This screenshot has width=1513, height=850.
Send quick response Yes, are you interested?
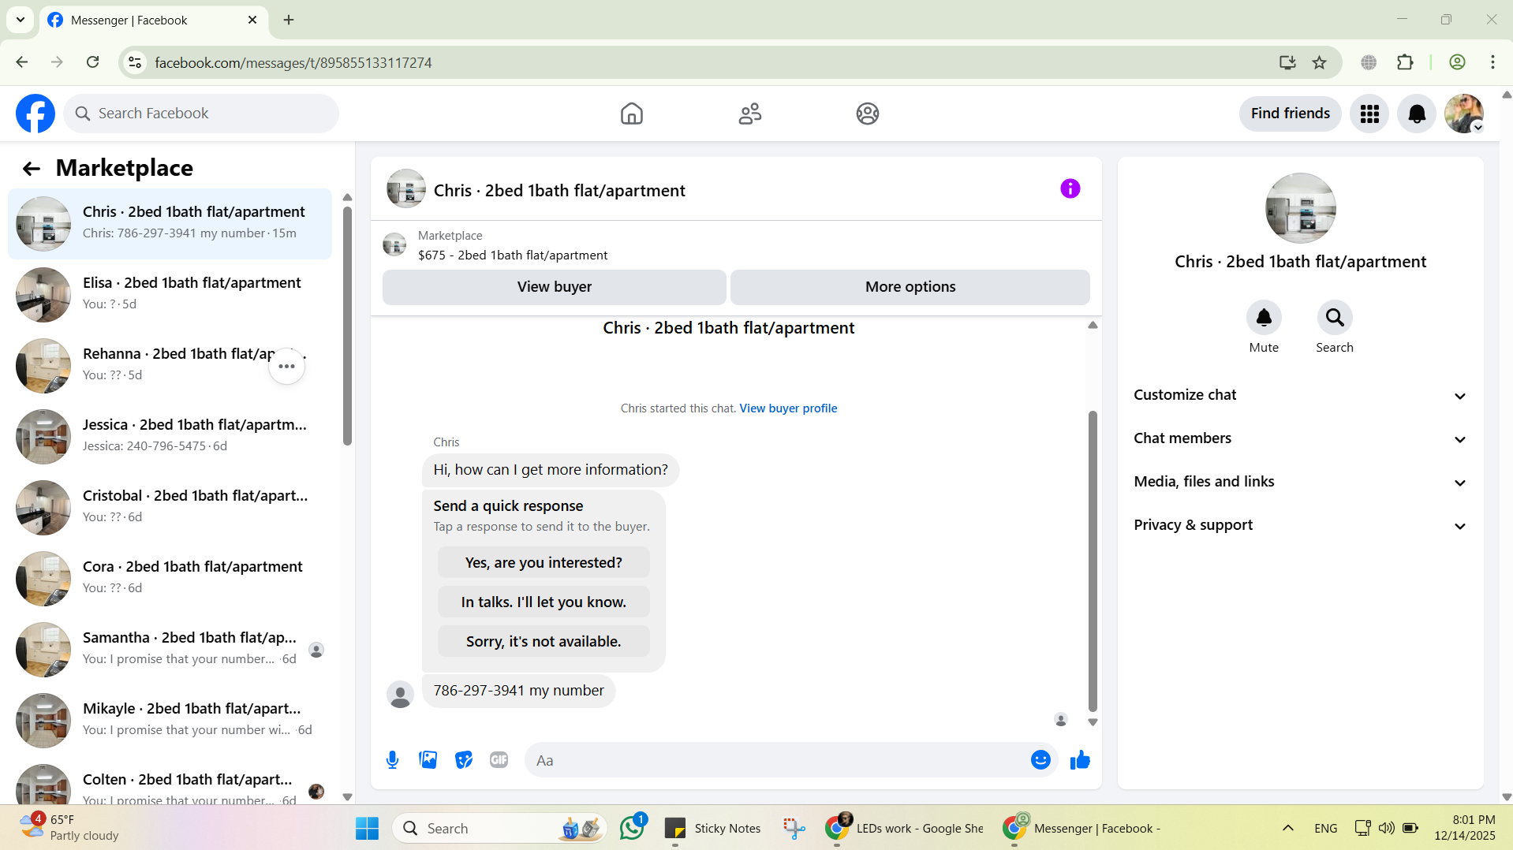click(x=544, y=563)
